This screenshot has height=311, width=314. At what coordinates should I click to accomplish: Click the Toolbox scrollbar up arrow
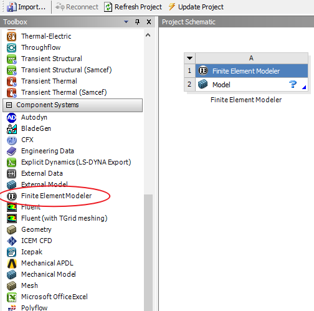point(148,35)
